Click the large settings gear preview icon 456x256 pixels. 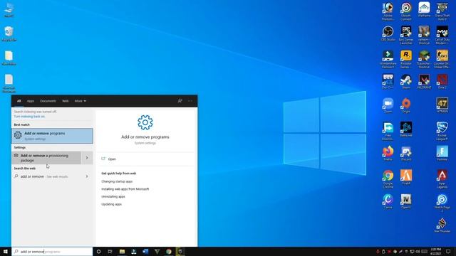(x=145, y=122)
